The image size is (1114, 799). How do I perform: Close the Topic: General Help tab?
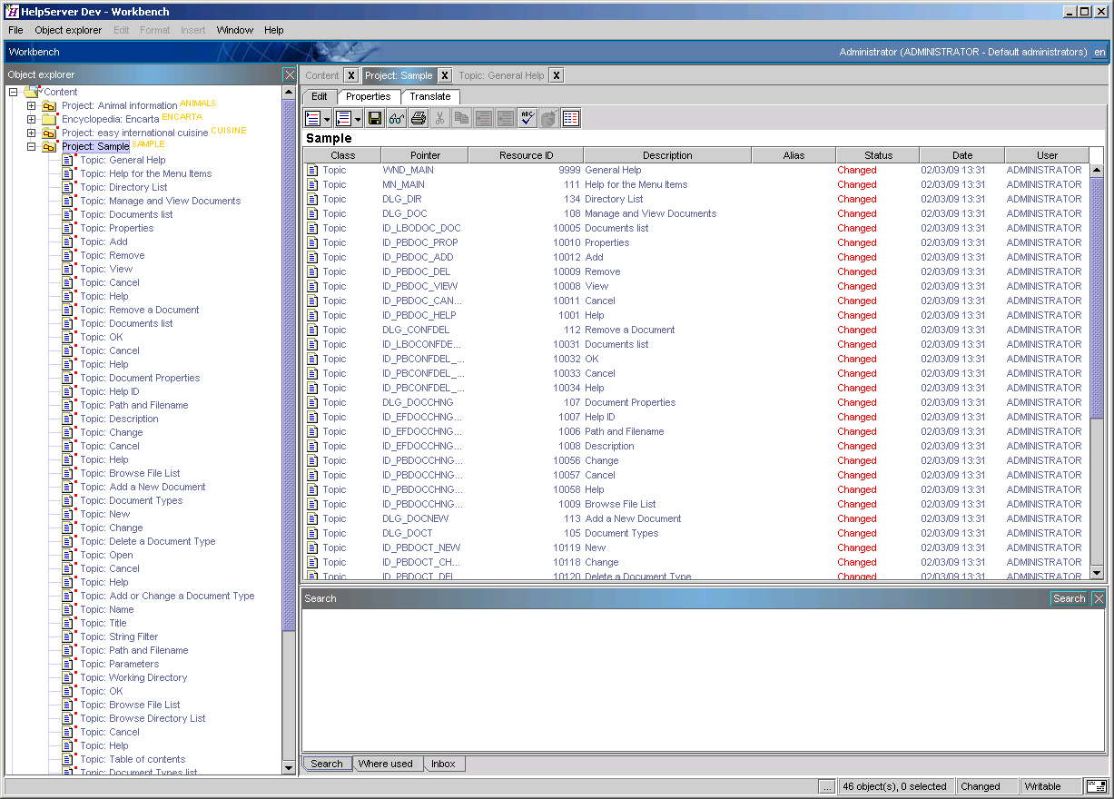pos(557,75)
